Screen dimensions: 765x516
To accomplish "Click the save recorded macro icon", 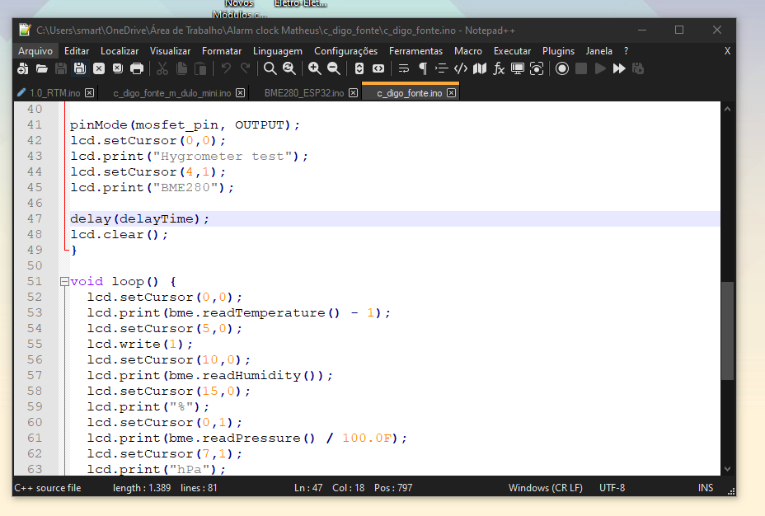I will tap(638, 68).
